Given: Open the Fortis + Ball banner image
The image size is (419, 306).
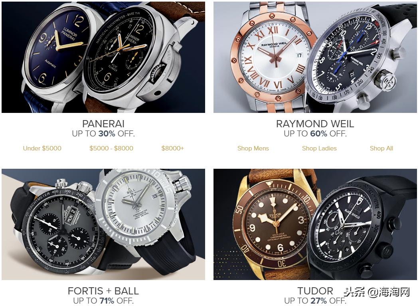Looking at the screenshot, I should point(103,224).
